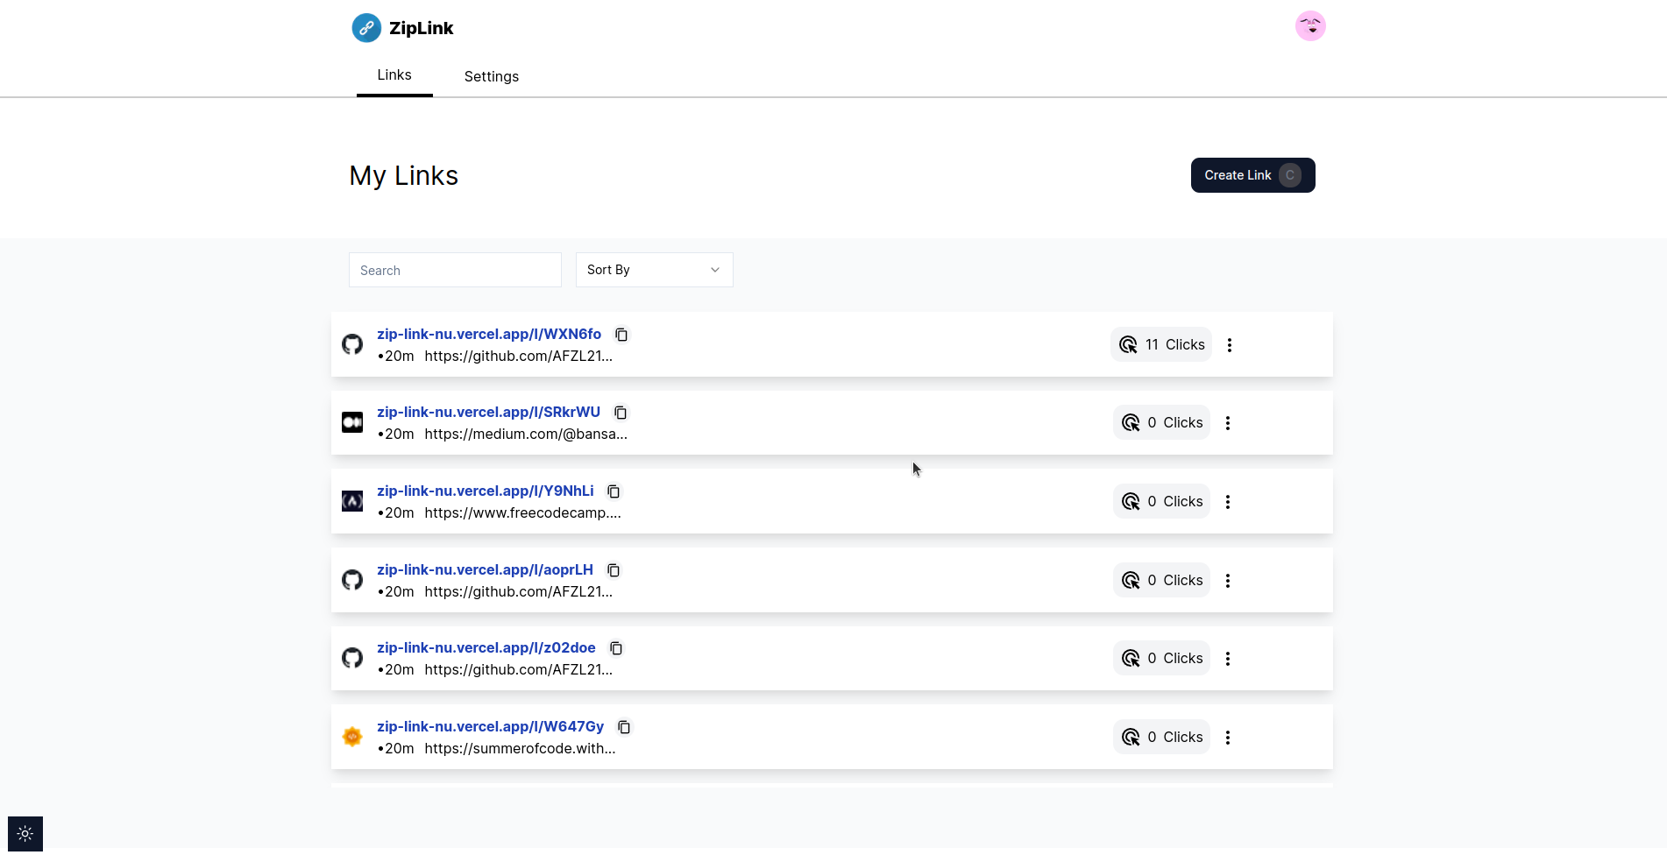1667x862 pixels.
Task: View the 11 Clicks stats badge
Action: 1161,344
